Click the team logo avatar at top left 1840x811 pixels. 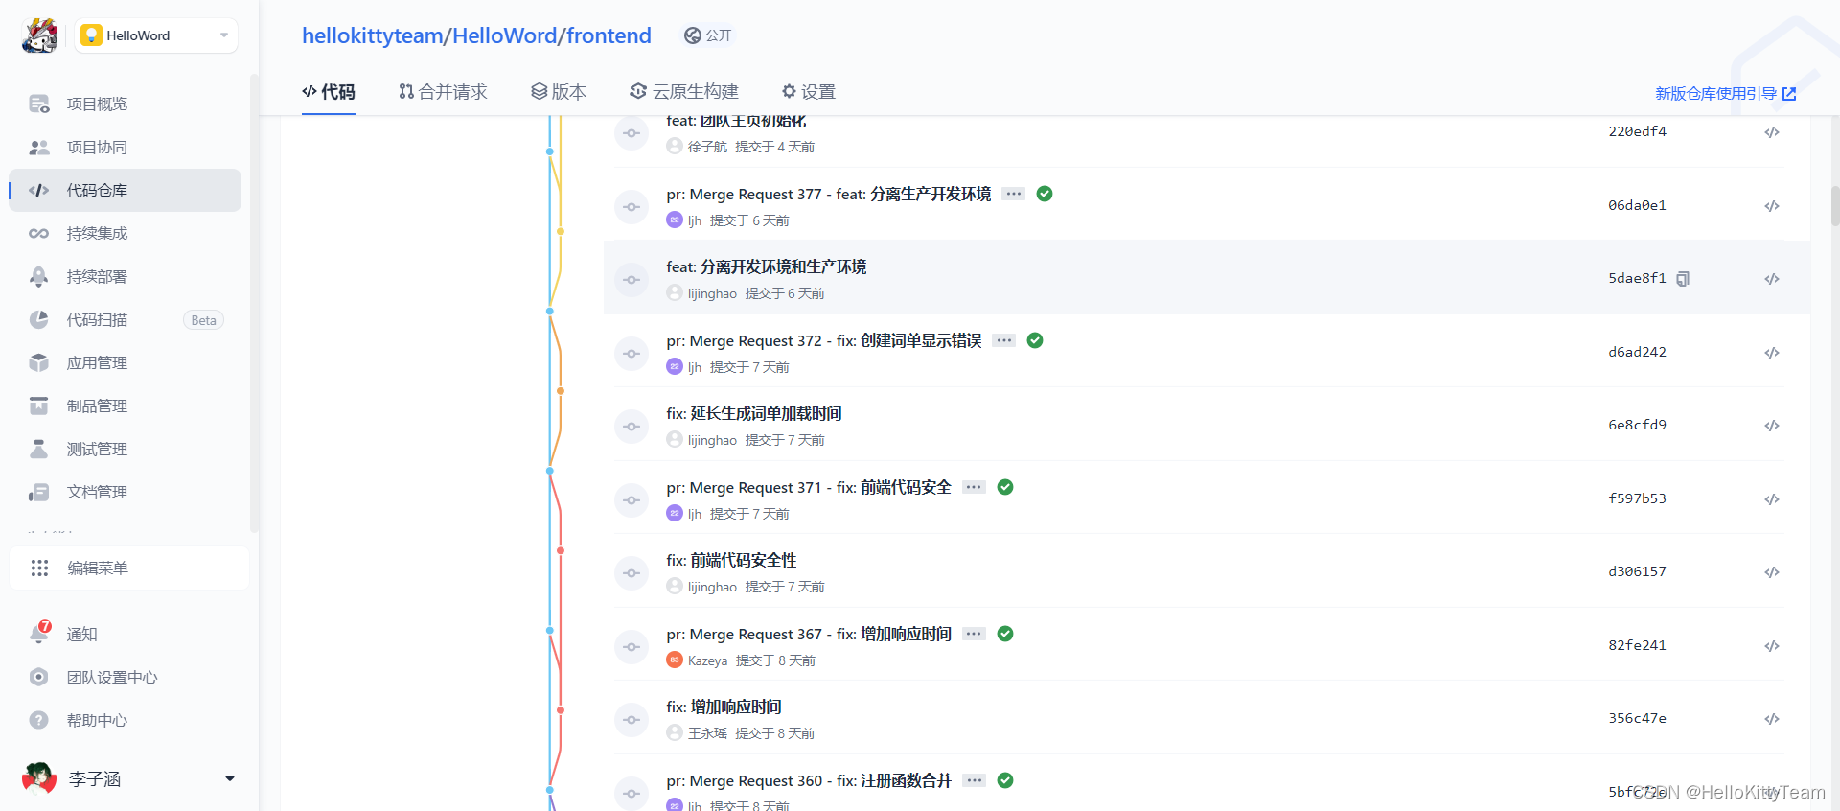click(39, 35)
